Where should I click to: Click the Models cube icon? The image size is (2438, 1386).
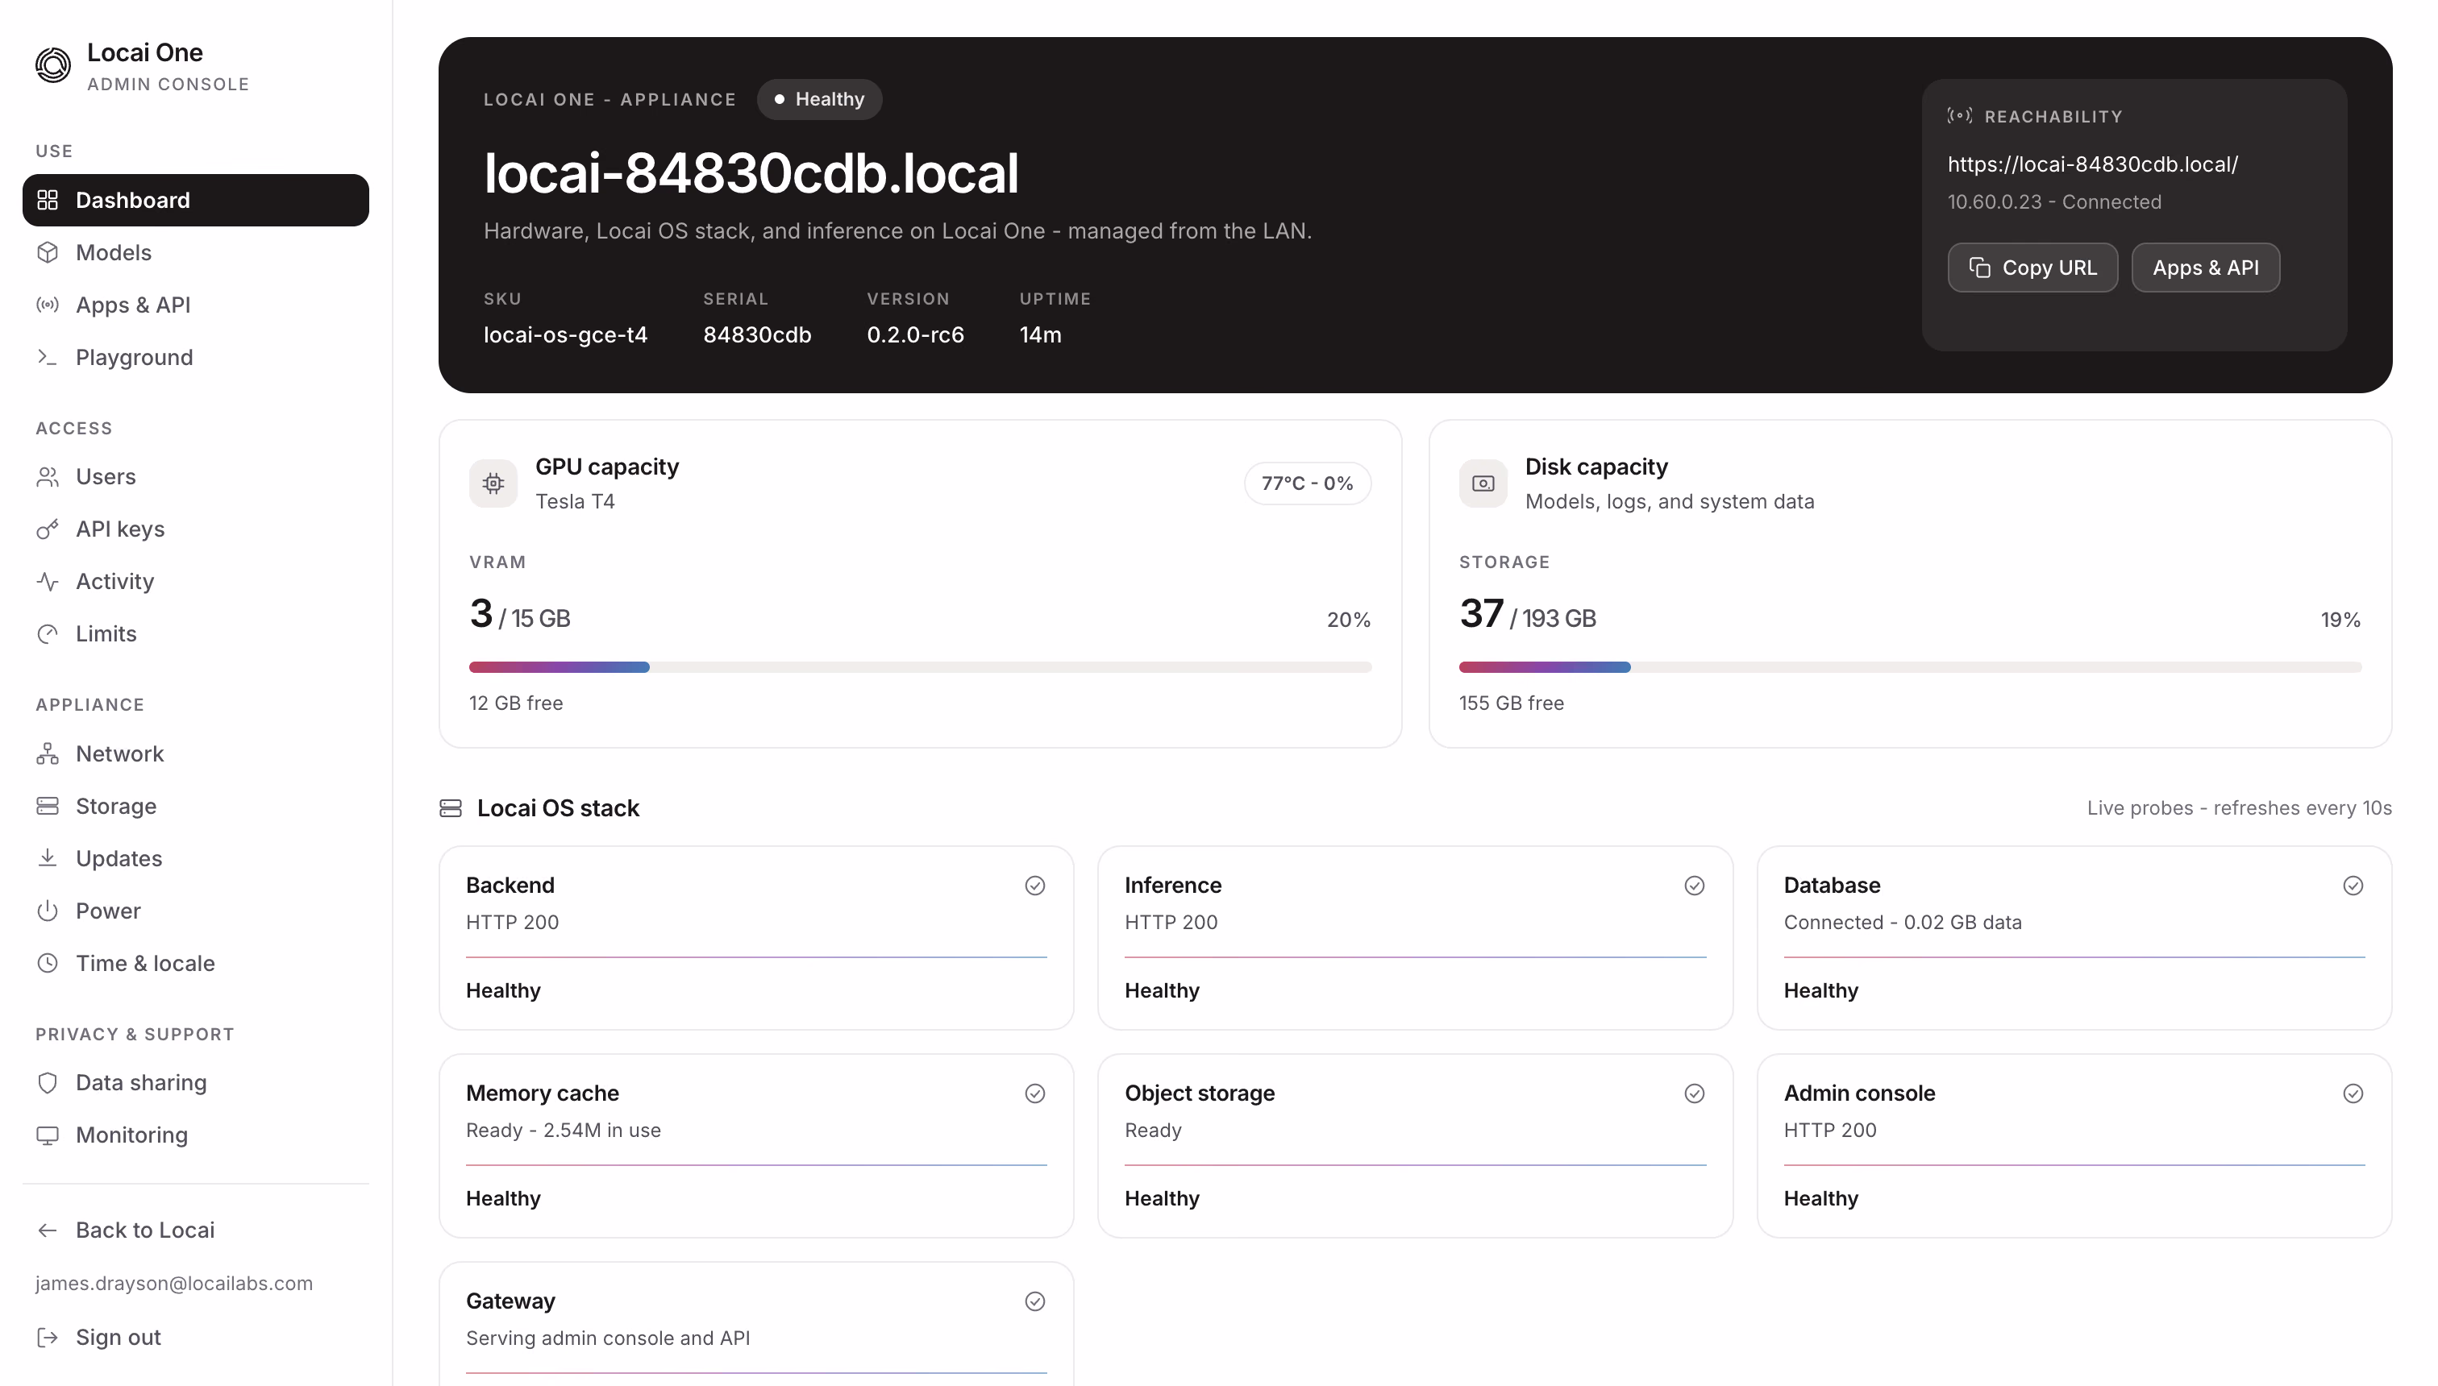pos(48,252)
